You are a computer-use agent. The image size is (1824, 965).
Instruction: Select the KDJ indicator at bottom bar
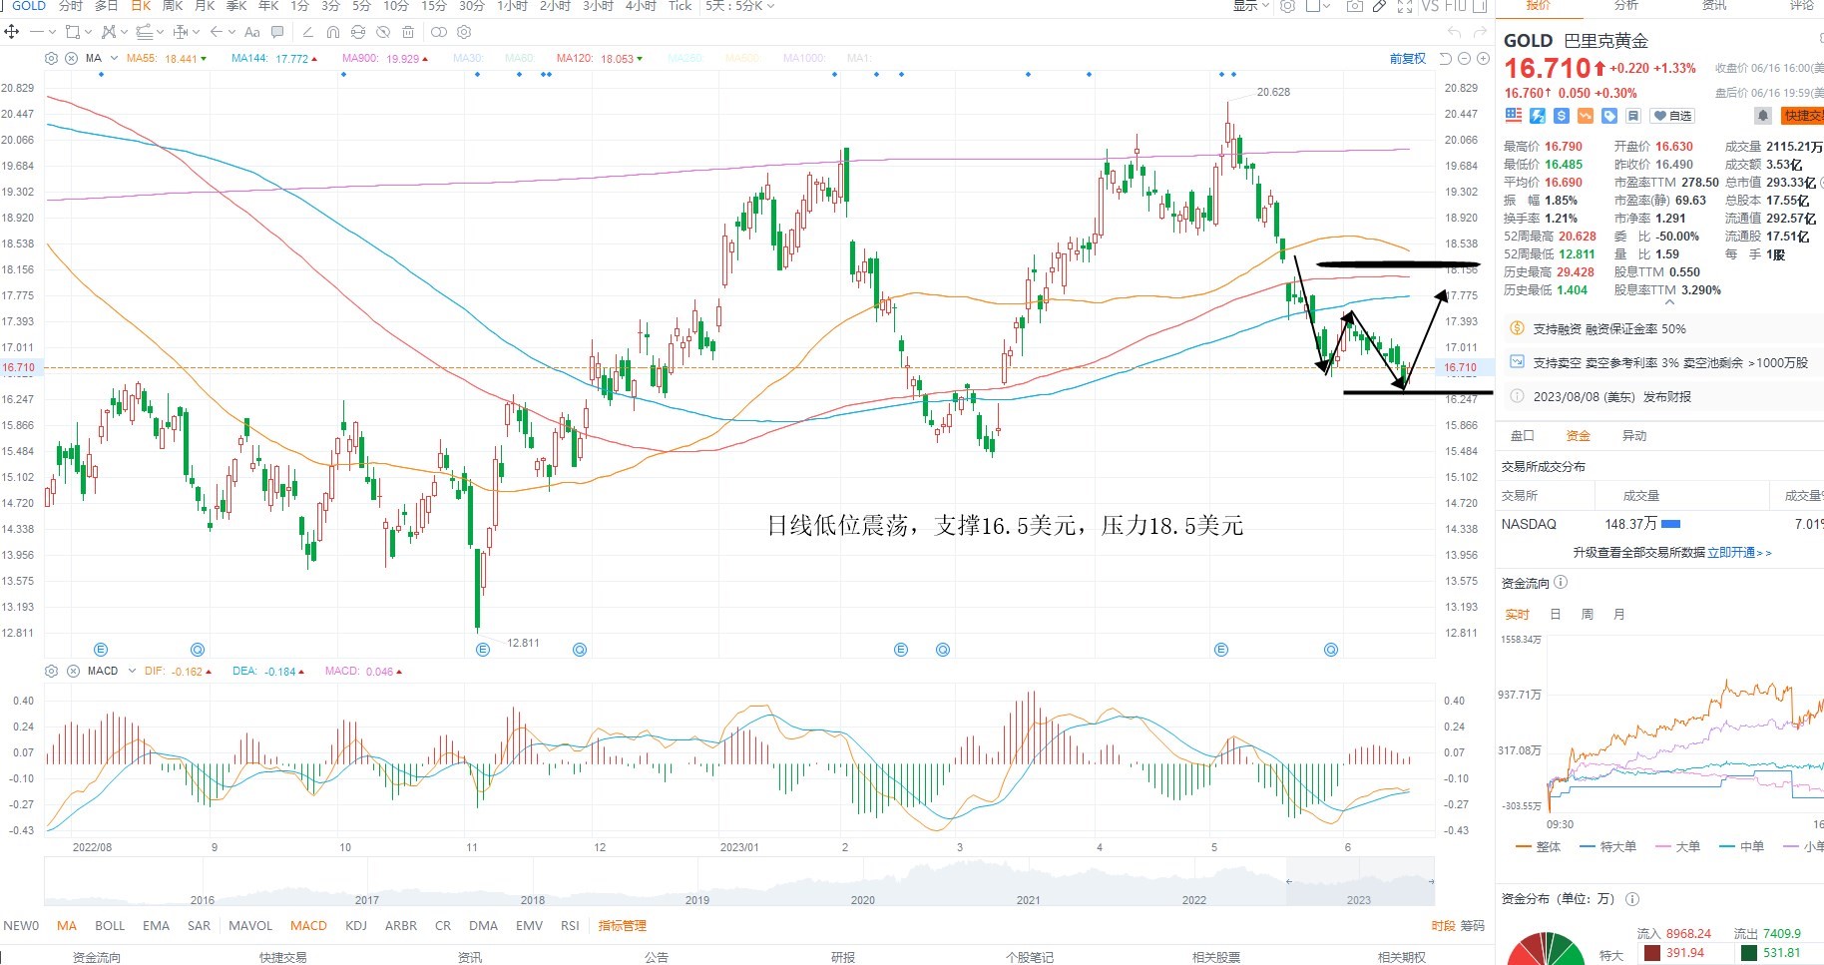[x=356, y=926]
